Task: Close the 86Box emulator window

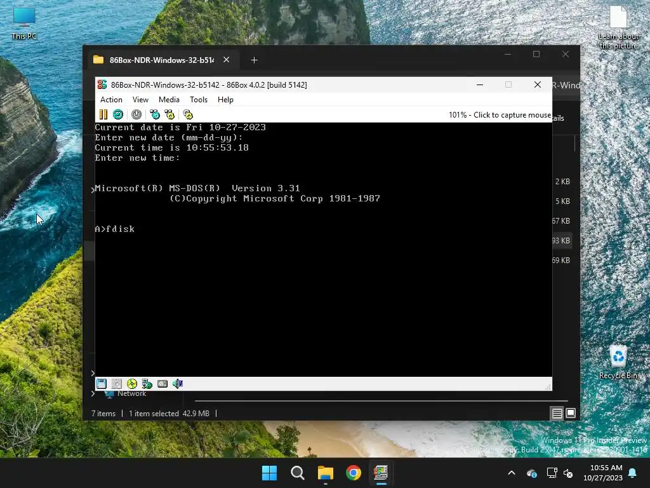Action: [x=538, y=85]
